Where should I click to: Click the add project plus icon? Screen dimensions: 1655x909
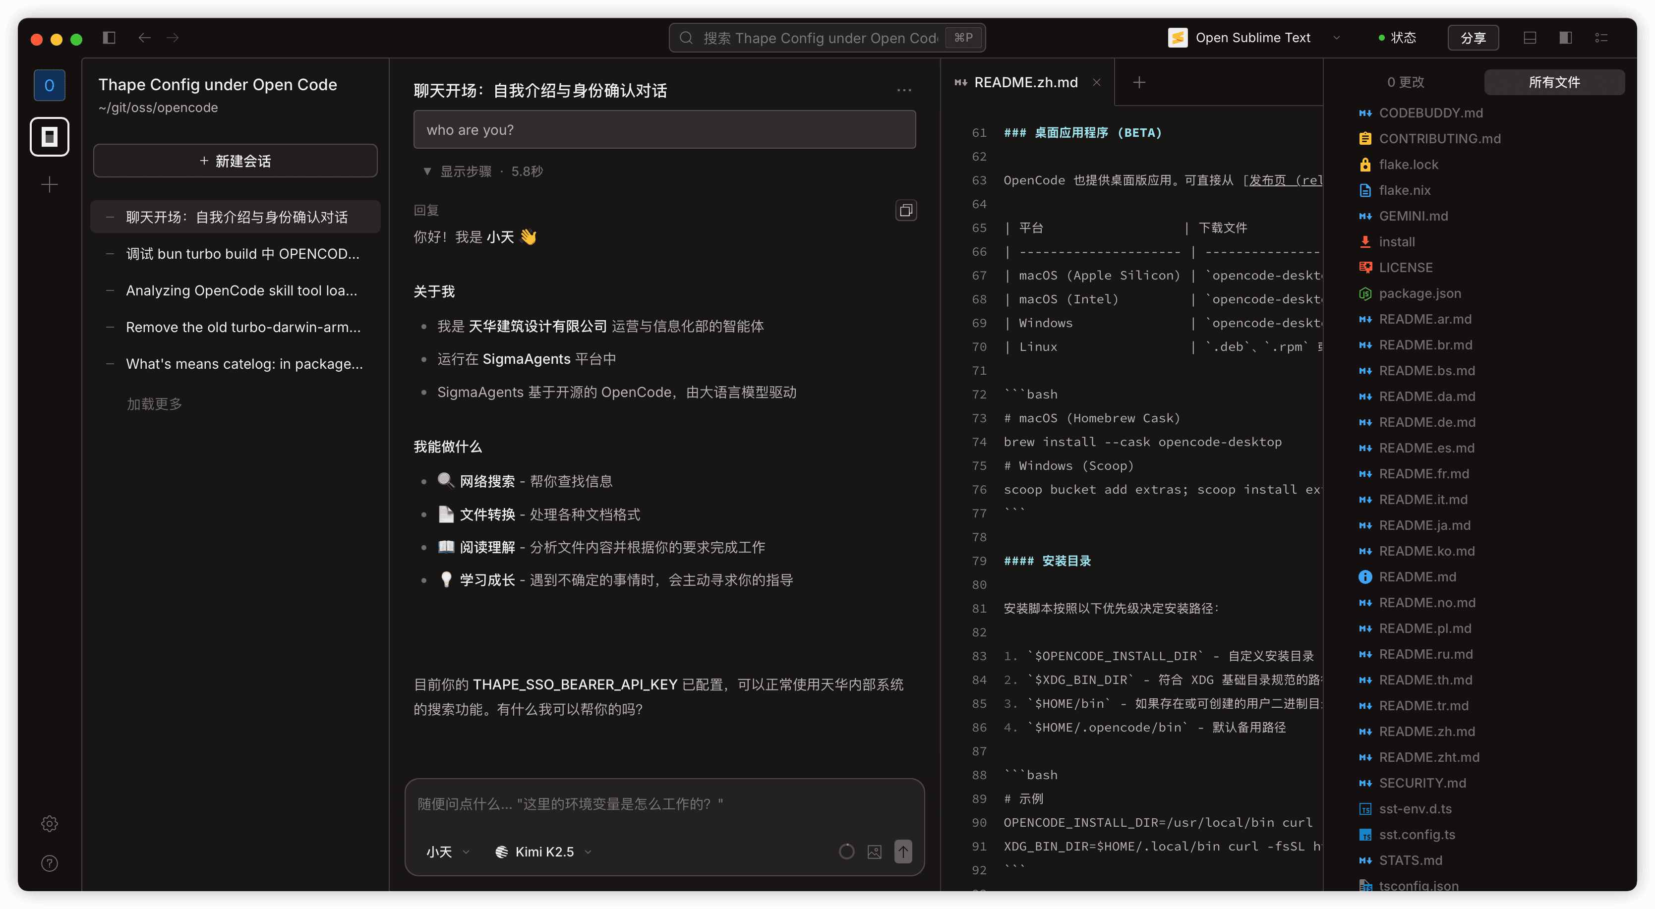click(50, 185)
